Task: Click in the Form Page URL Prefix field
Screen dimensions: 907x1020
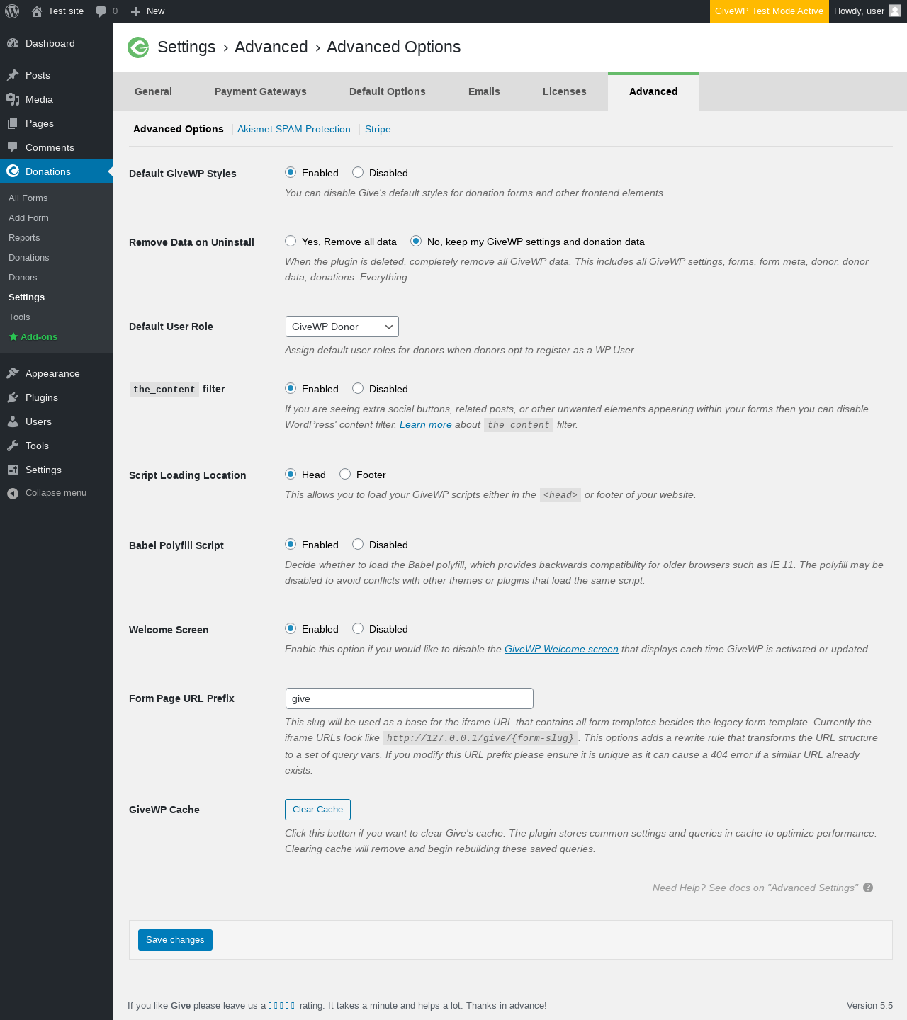Action: click(410, 698)
